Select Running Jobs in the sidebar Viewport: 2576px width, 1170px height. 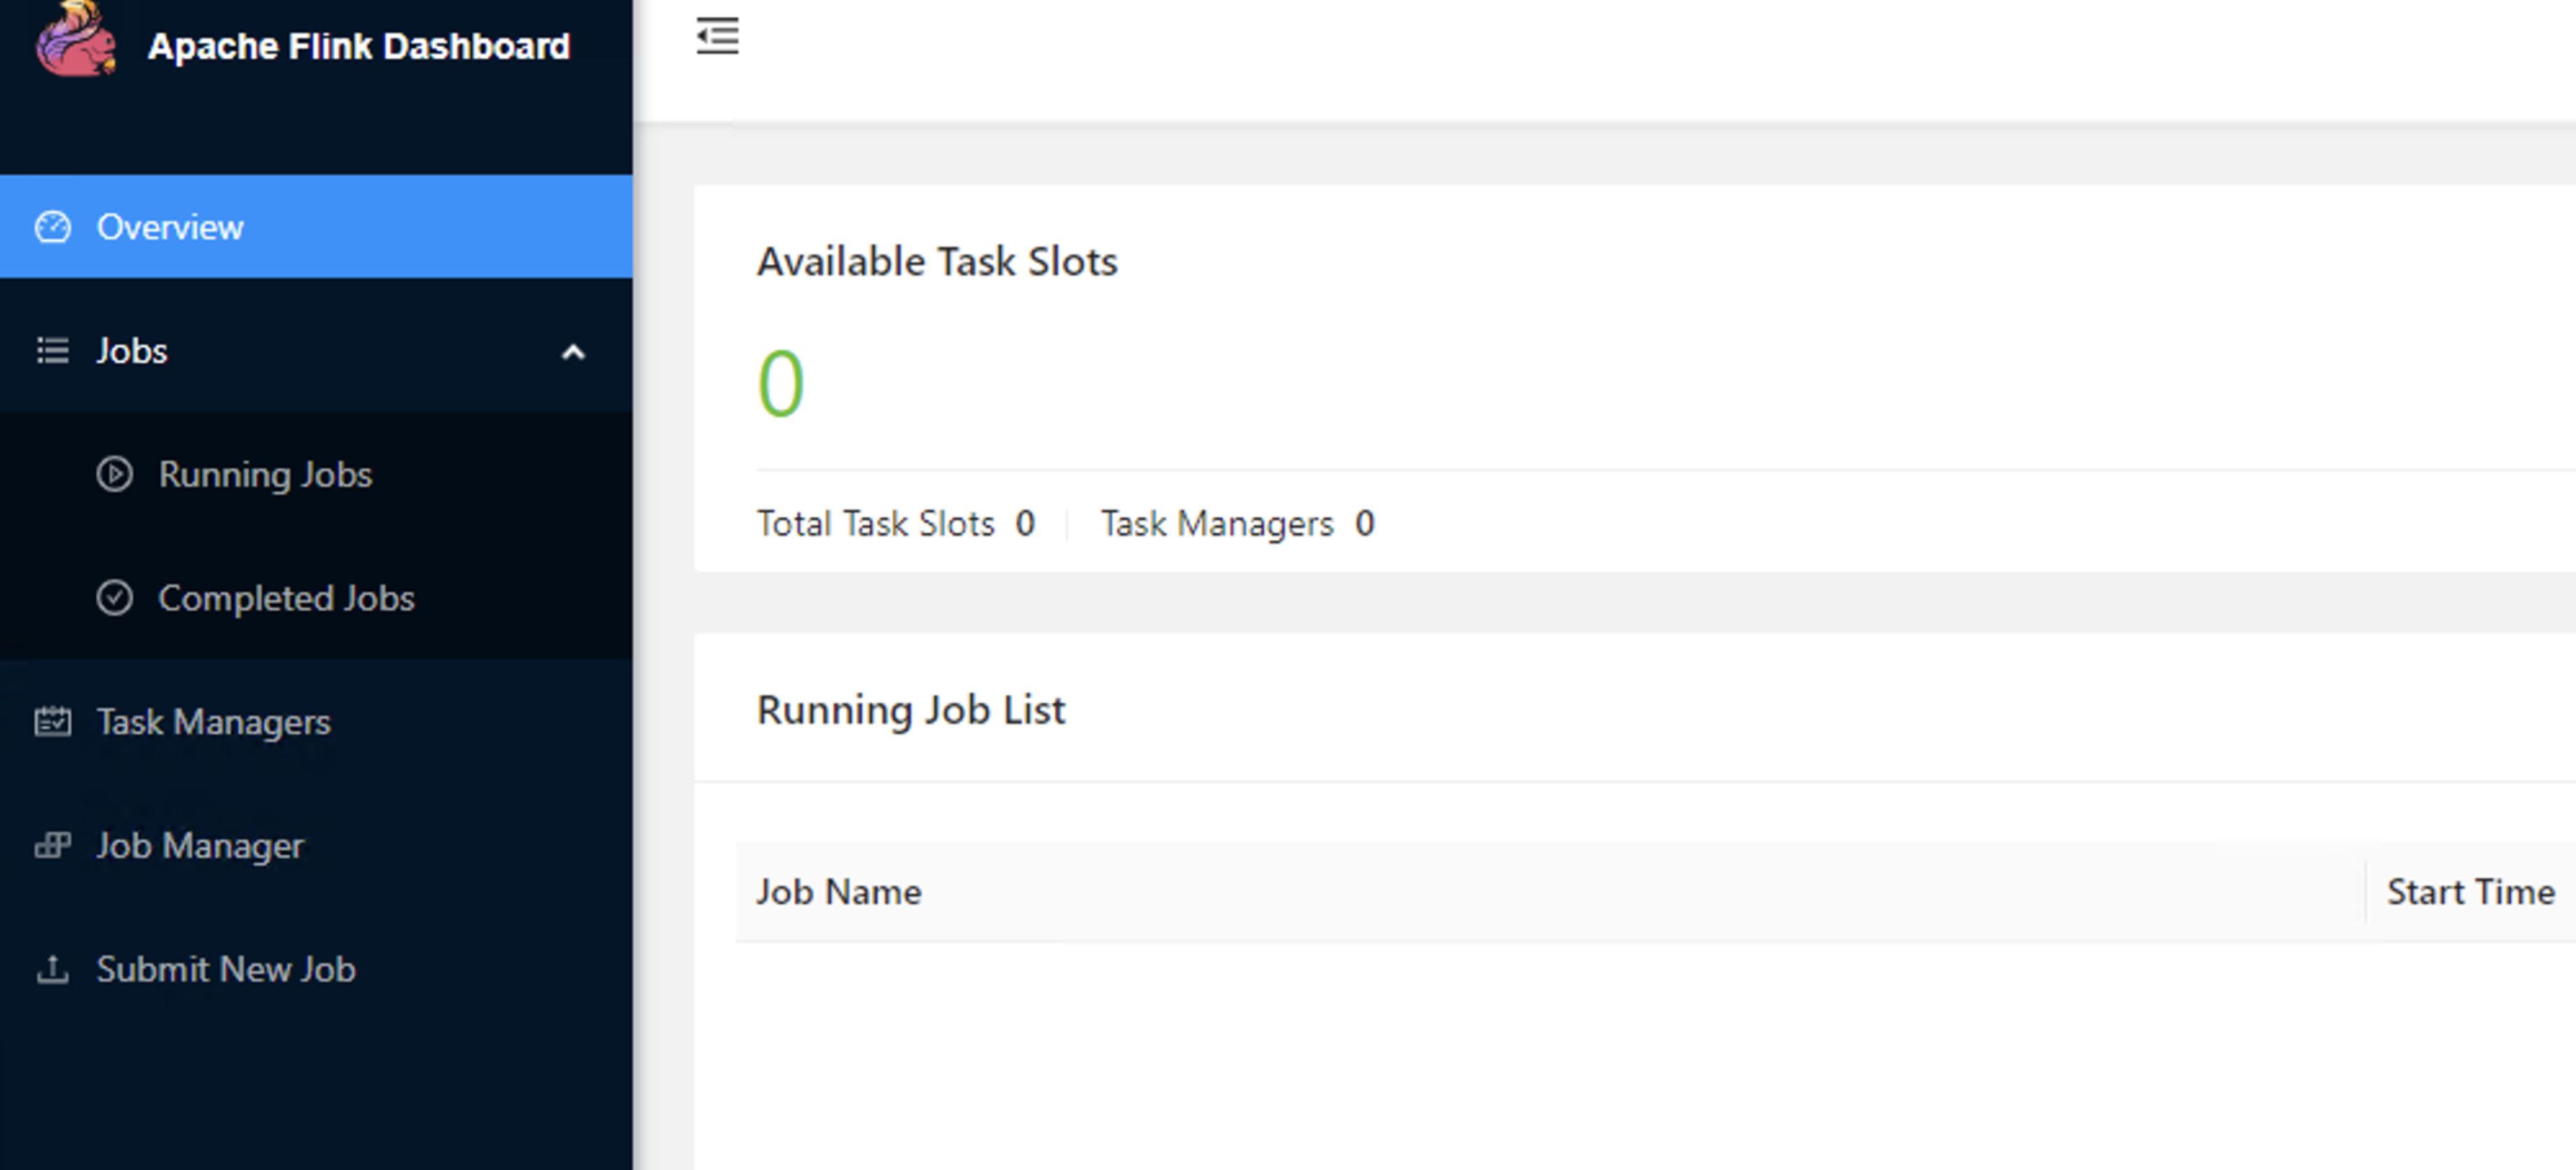tap(265, 474)
